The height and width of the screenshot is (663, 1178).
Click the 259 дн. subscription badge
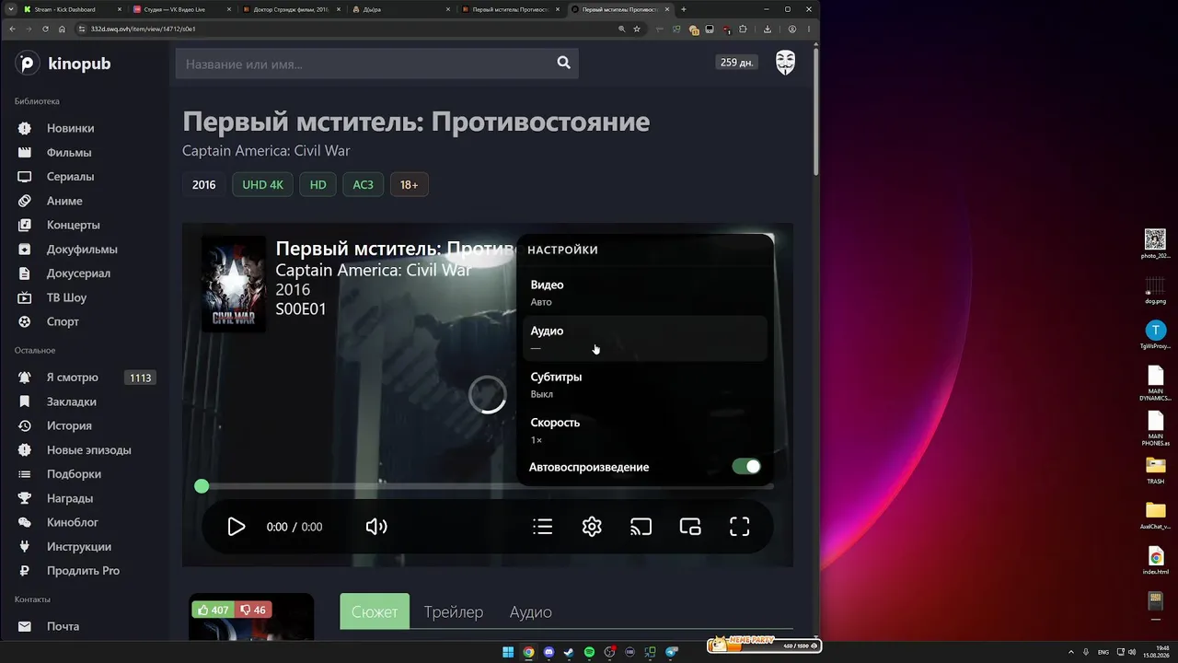pyautogui.click(x=736, y=63)
